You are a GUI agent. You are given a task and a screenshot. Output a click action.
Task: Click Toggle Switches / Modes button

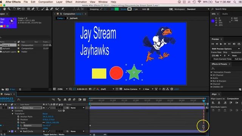[54, 134]
